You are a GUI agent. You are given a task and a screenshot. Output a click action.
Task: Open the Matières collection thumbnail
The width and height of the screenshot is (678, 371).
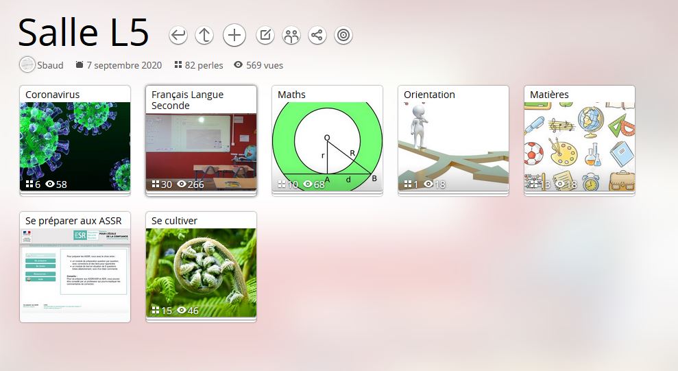coord(580,147)
